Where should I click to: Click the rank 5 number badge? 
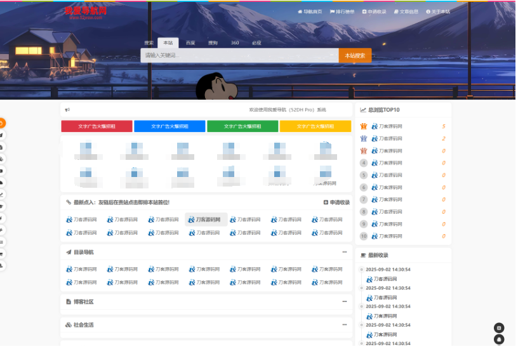pos(364,175)
